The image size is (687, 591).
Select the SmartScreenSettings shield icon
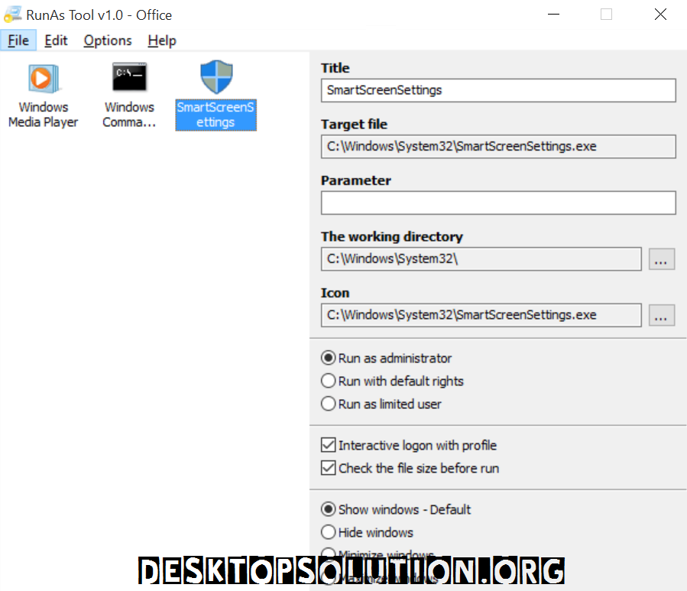[x=216, y=77]
